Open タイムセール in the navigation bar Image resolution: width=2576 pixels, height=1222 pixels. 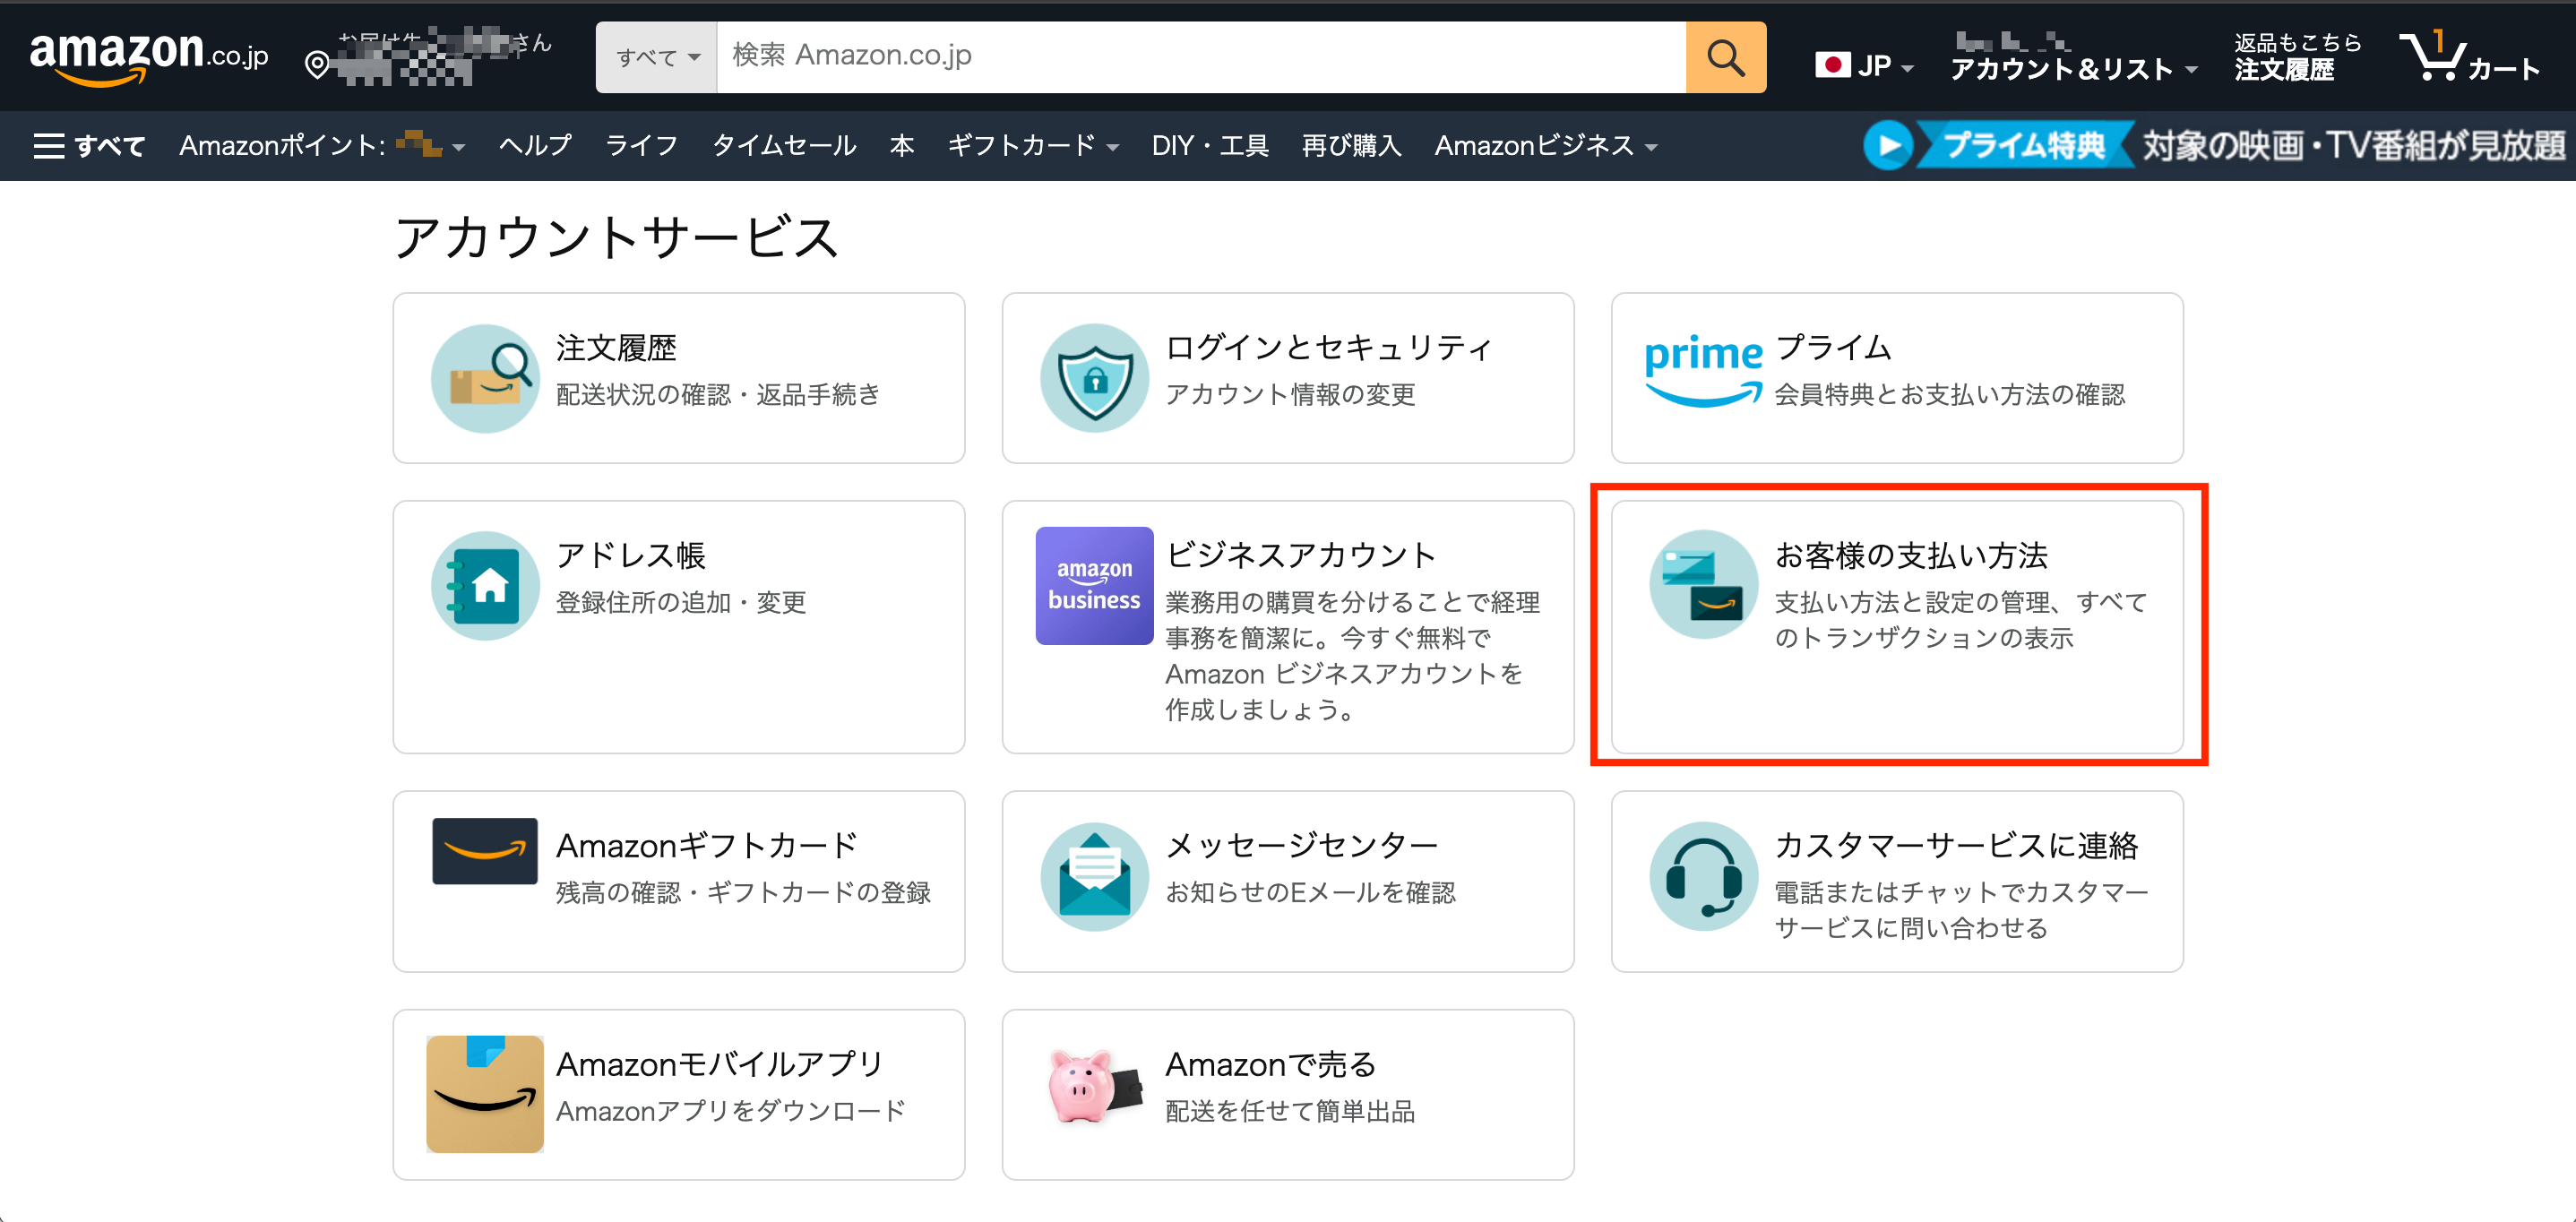pyautogui.click(x=784, y=146)
